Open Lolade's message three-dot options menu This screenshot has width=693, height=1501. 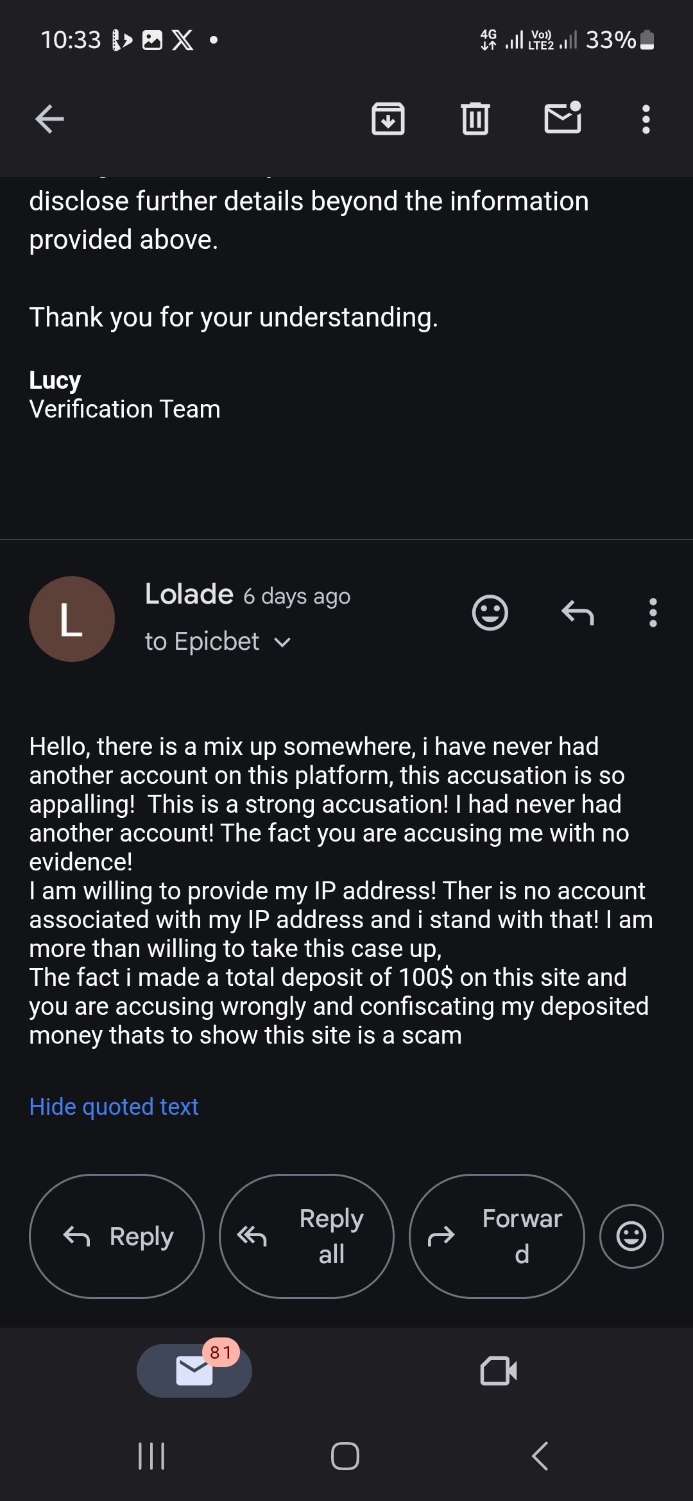653,613
